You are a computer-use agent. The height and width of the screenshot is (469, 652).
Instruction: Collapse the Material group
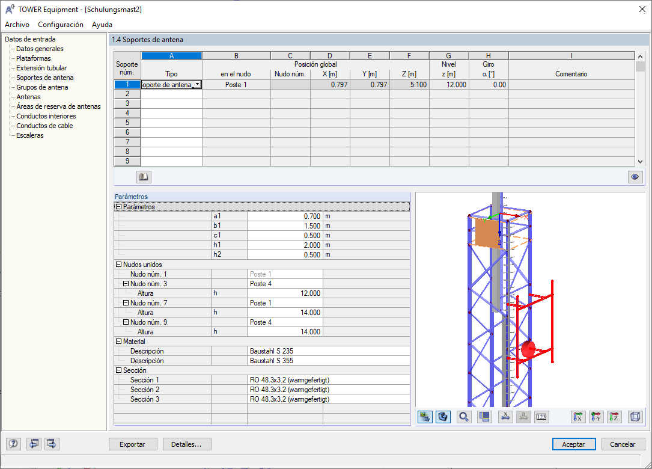point(118,342)
